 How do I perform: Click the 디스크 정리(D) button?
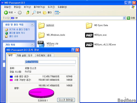pos(66,100)
